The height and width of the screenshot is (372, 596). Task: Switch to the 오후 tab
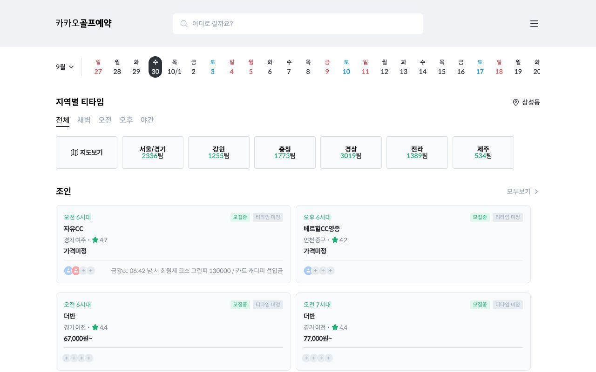(x=126, y=120)
